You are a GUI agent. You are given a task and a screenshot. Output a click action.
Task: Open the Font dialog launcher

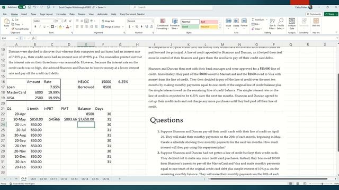[x=72, y=33]
